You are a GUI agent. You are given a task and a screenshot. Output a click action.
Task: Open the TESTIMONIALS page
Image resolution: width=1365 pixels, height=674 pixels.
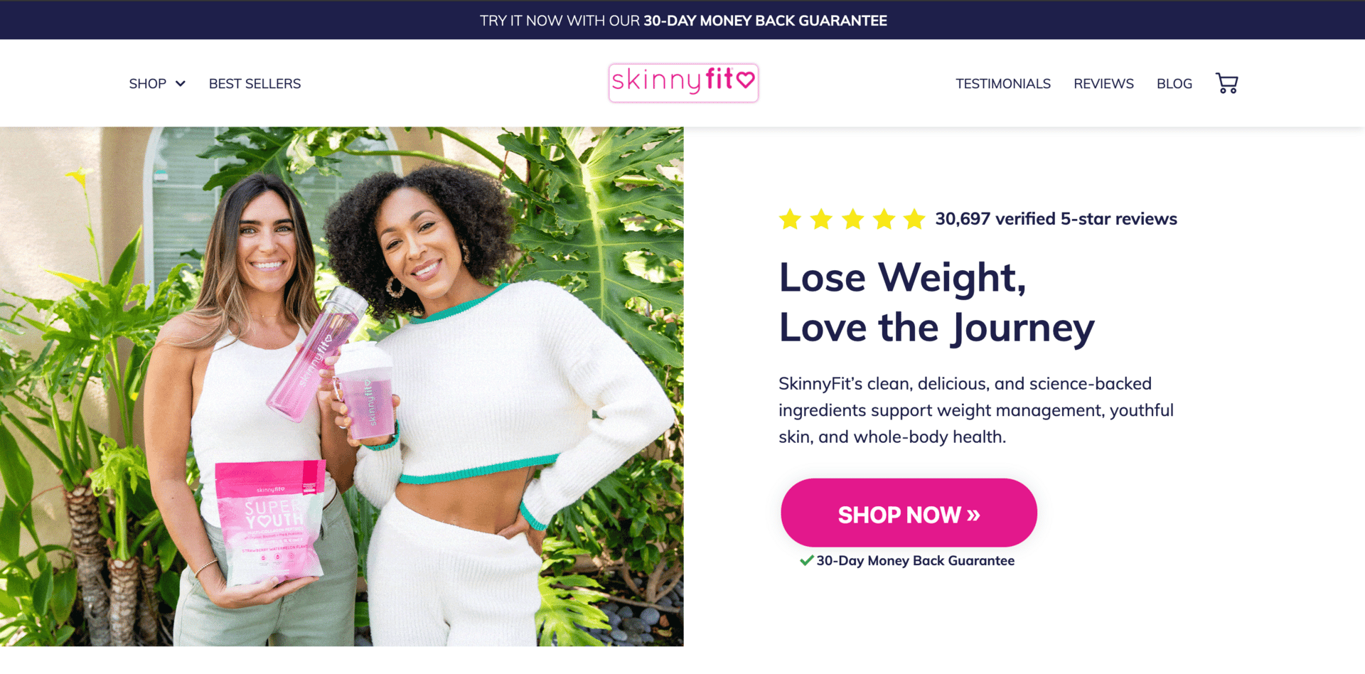(x=1003, y=84)
